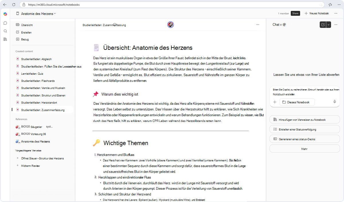Click the new chat compose icon

(x=323, y=25)
